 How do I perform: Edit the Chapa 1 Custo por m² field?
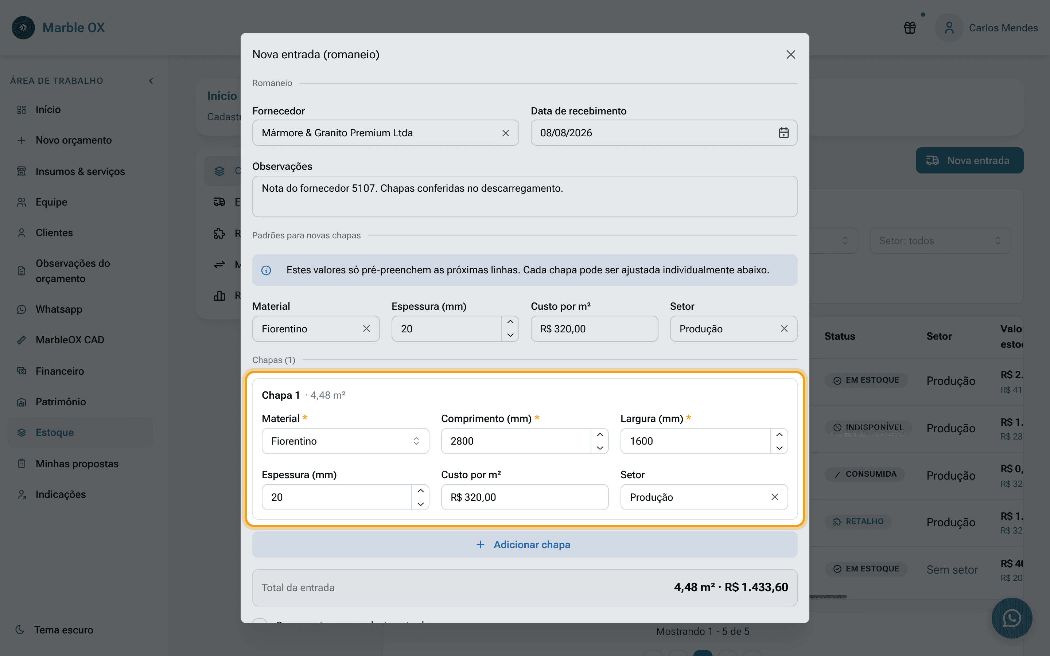pos(525,497)
